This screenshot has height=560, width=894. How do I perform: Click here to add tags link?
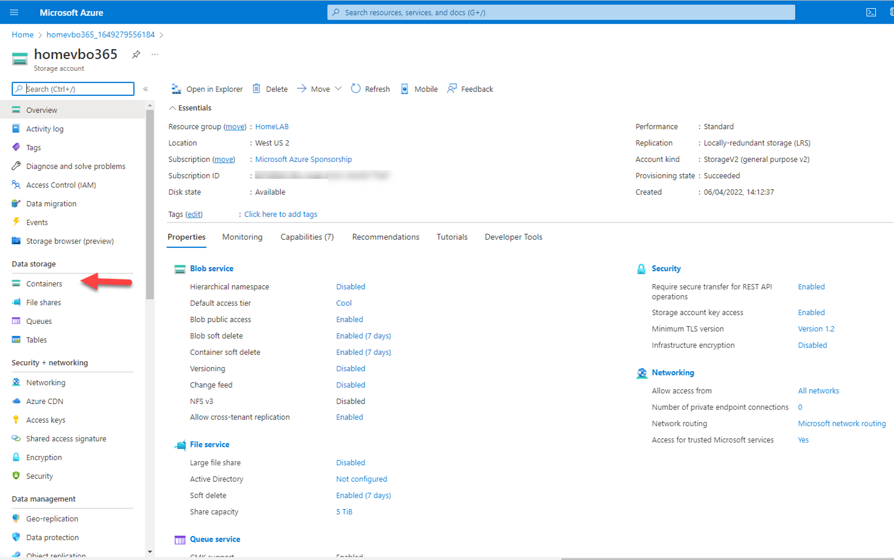click(281, 214)
